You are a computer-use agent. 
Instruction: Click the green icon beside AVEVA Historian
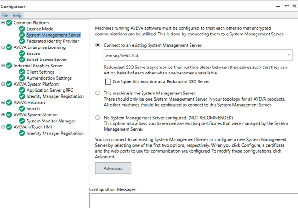pos(9,102)
